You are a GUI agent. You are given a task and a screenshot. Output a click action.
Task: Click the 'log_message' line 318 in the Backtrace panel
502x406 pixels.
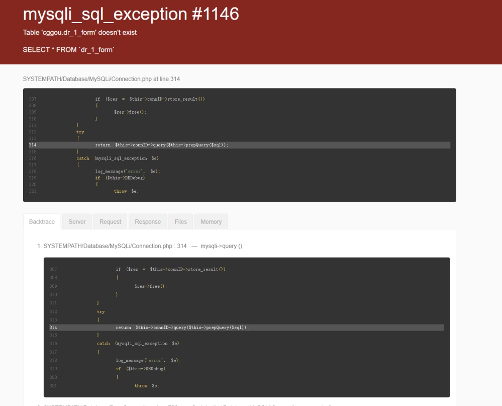[148, 361]
